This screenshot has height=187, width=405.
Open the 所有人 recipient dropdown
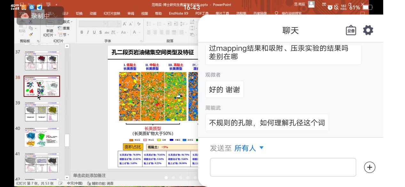[x=249, y=148]
